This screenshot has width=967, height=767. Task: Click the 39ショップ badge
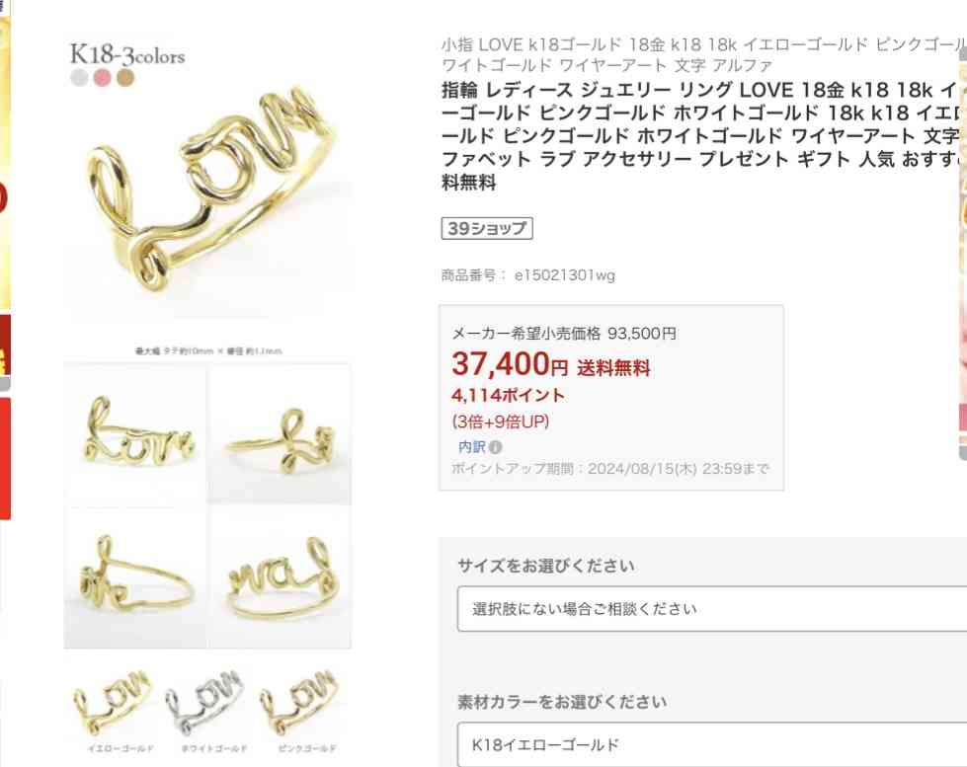pos(487,228)
